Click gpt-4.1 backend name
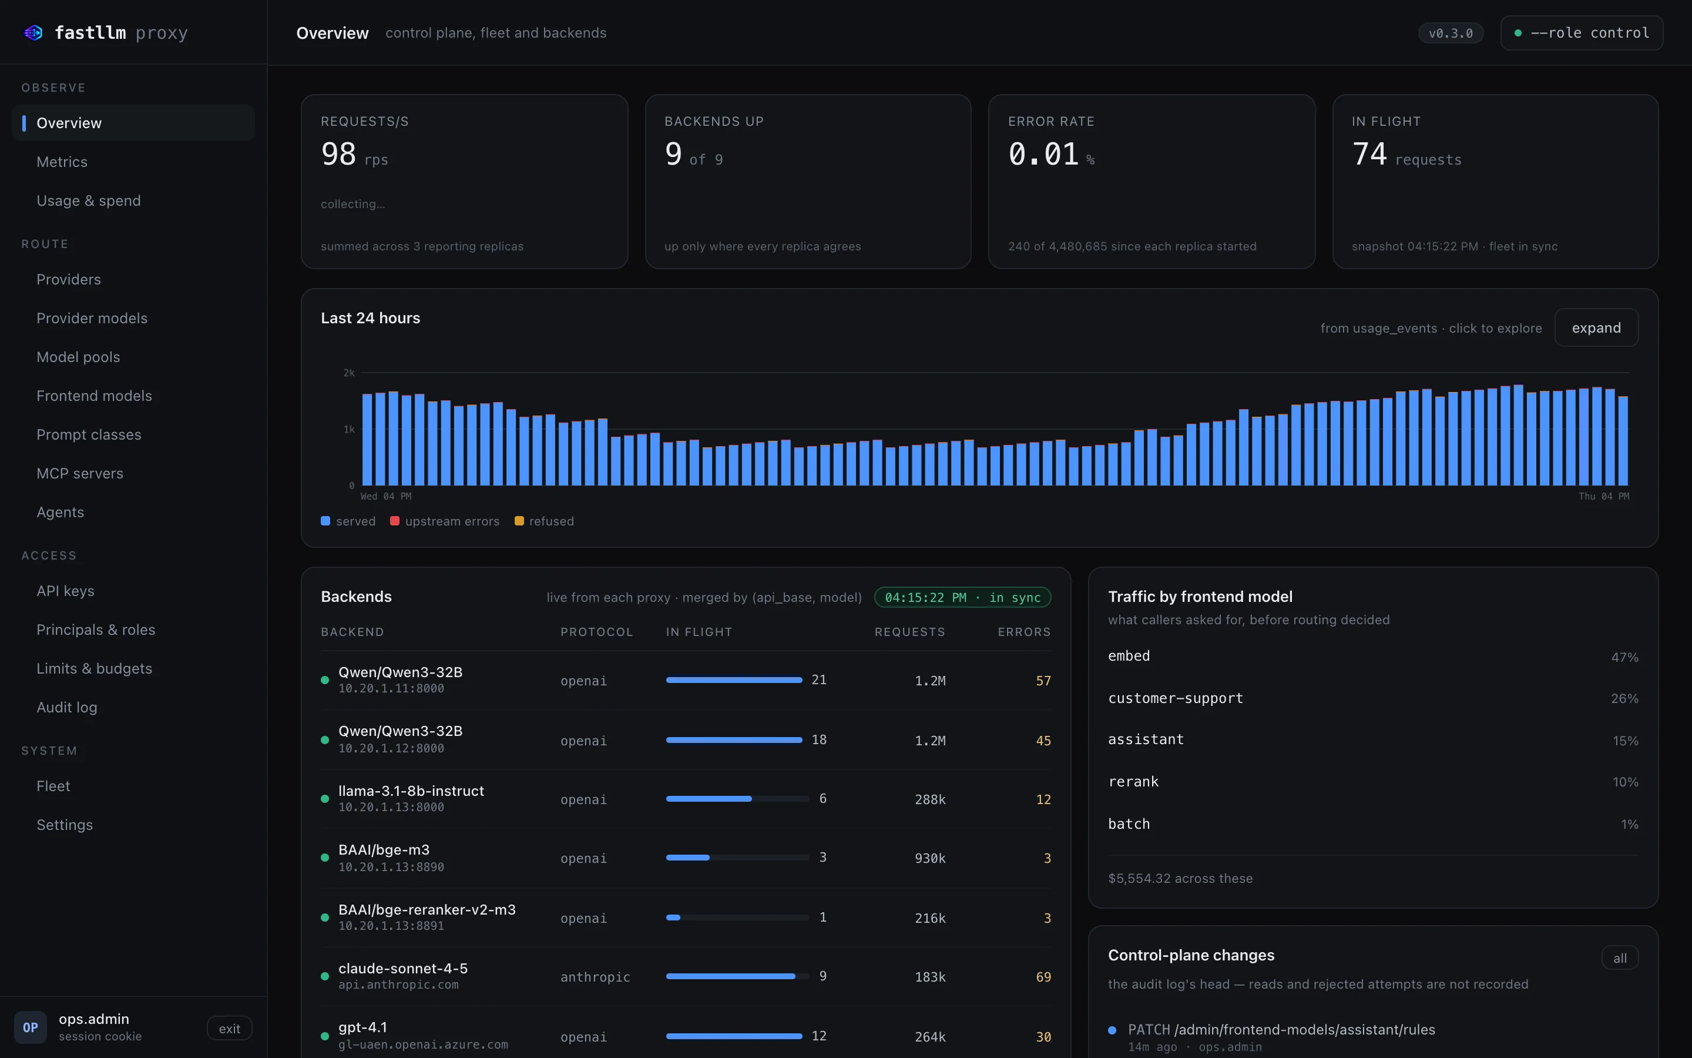 click(x=363, y=1027)
